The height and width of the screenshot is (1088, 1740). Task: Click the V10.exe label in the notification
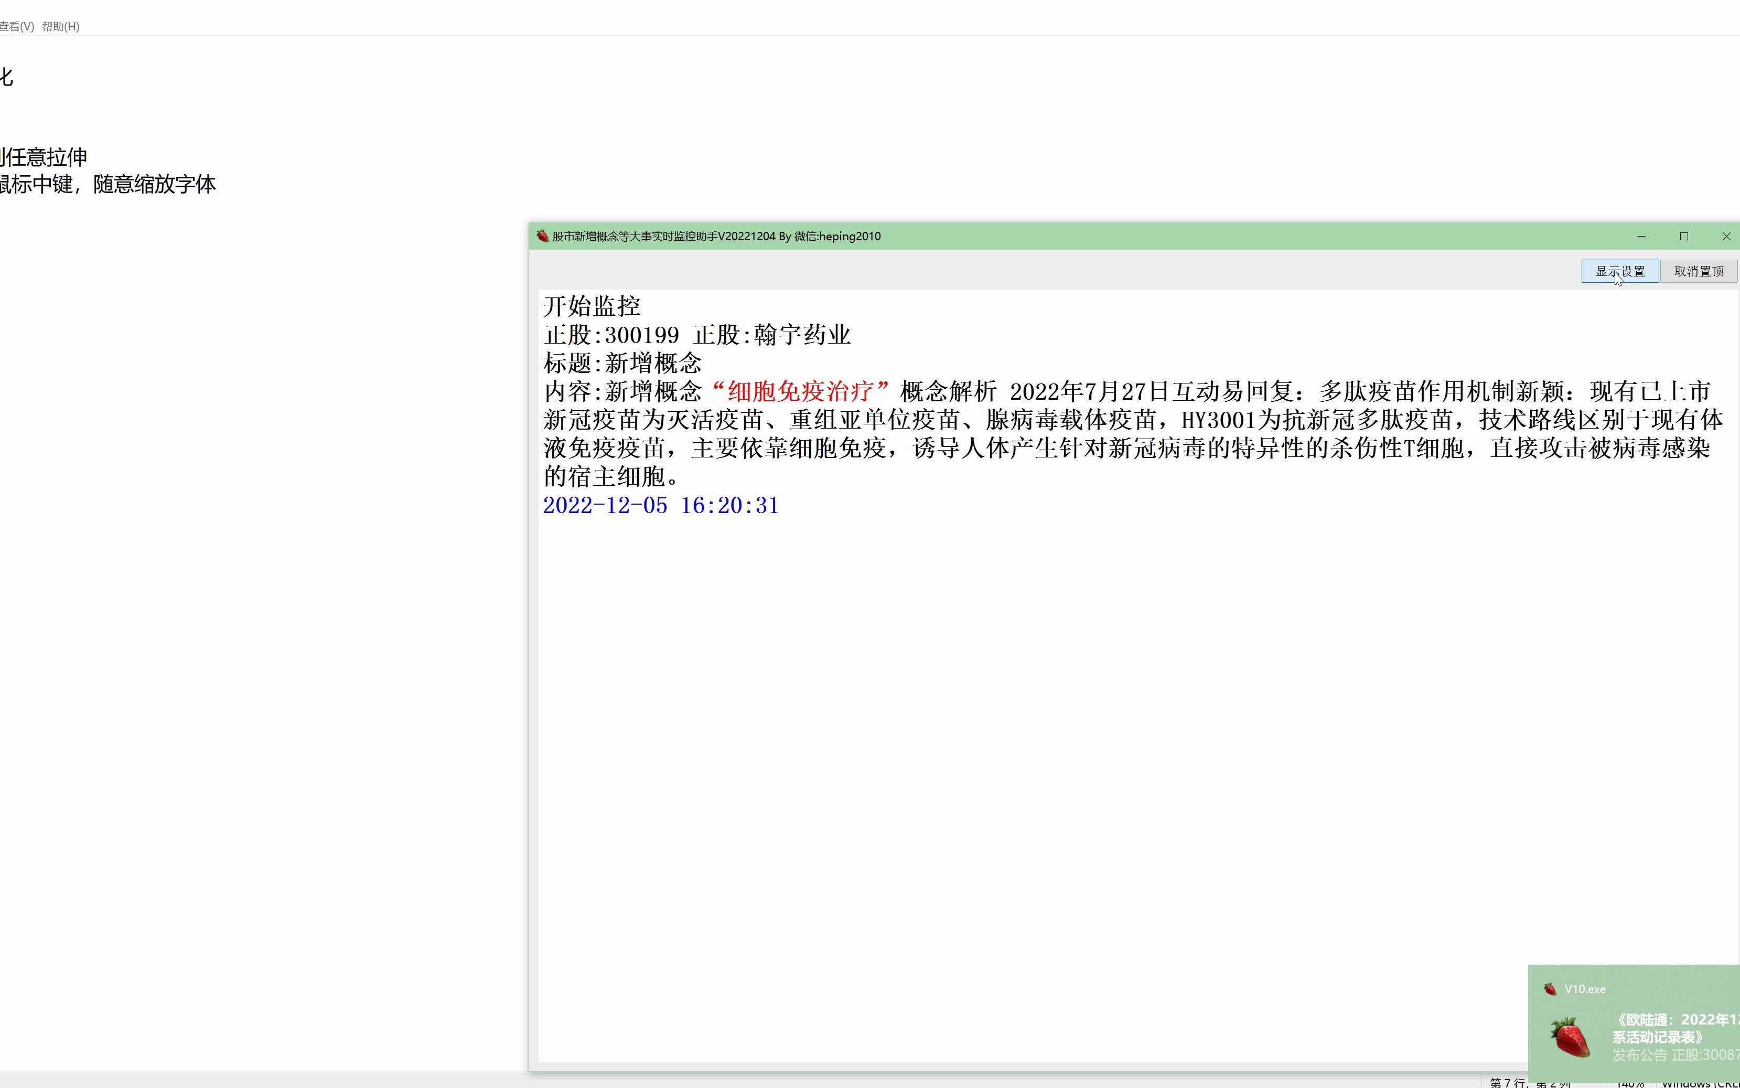[x=1585, y=989]
